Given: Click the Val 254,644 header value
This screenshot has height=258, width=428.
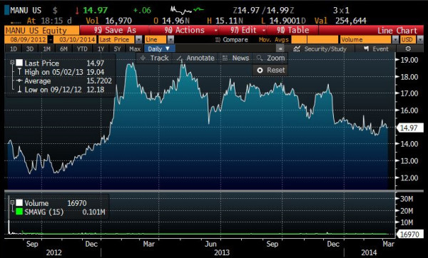Looking at the screenshot, I should [340, 21].
